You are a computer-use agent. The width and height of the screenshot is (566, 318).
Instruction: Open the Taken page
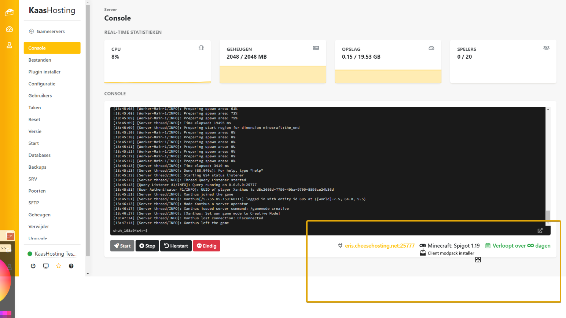click(34, 107)
